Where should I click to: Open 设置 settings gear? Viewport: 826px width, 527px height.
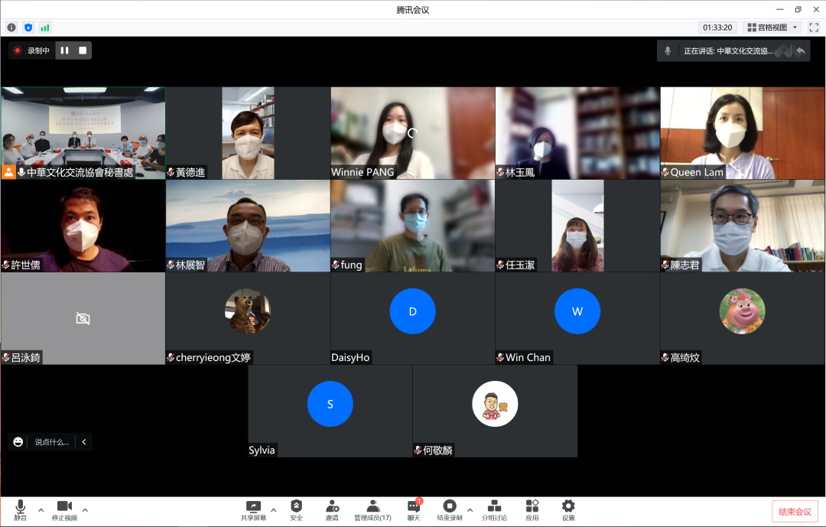coord(568,509)
